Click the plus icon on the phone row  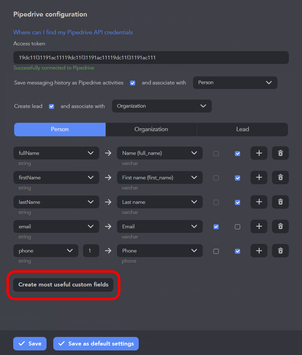259,251
